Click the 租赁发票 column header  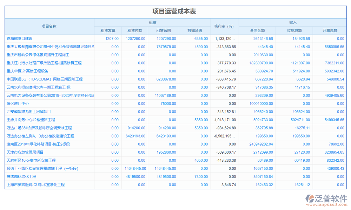[107, 30]
